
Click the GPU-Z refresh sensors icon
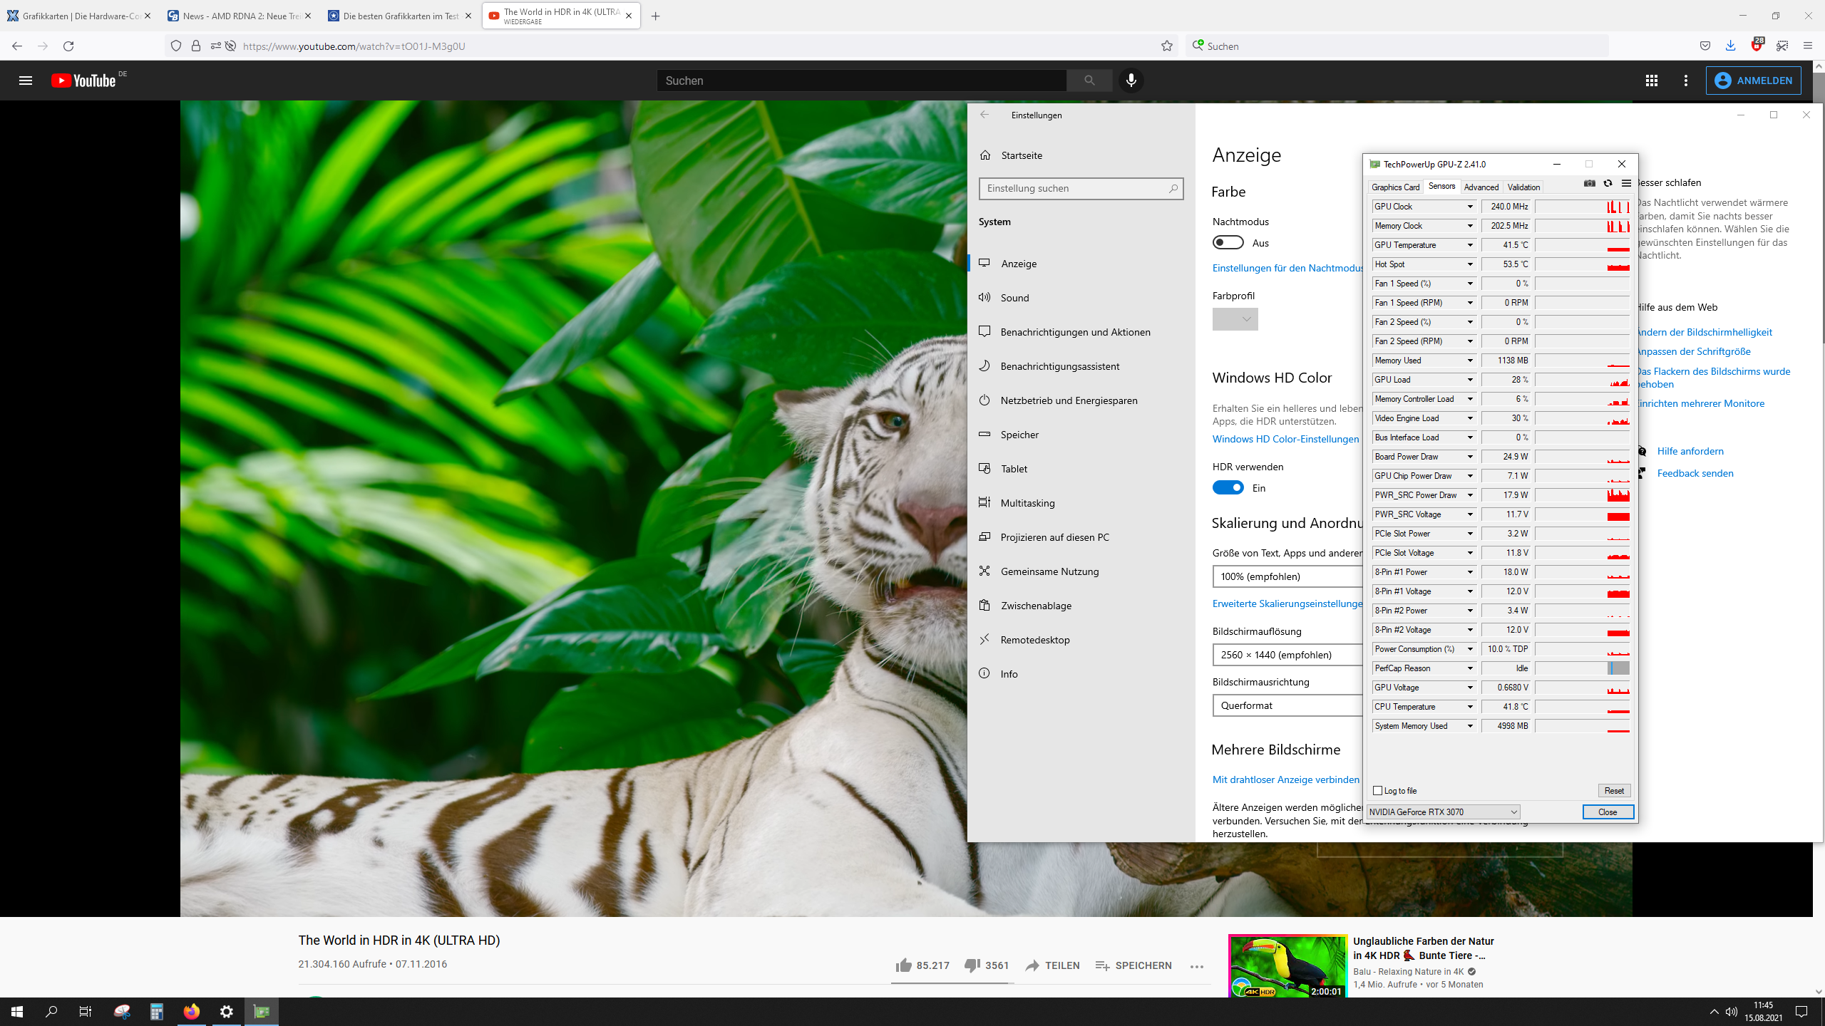click(x=1608, y=184)
